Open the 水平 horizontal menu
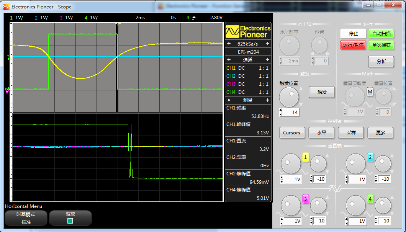This screenshot has height=232, width=406. coord(321,133)
